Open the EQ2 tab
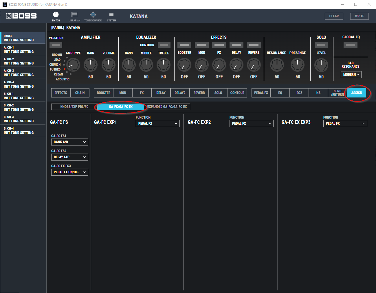 [299, 93]
